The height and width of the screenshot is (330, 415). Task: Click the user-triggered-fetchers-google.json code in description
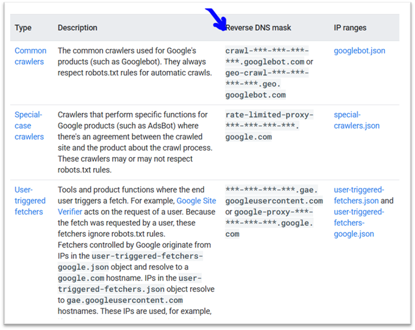130,262
